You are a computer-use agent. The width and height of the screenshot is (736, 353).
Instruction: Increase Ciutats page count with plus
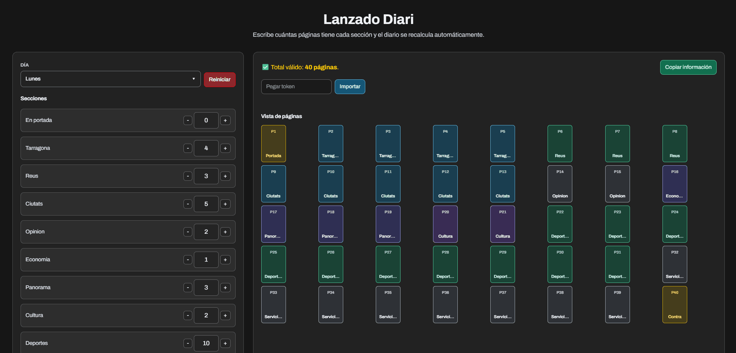[225, 204]
